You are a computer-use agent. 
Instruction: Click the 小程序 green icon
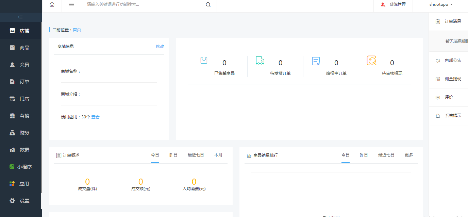pyautogui.click(x=12, y=167)
